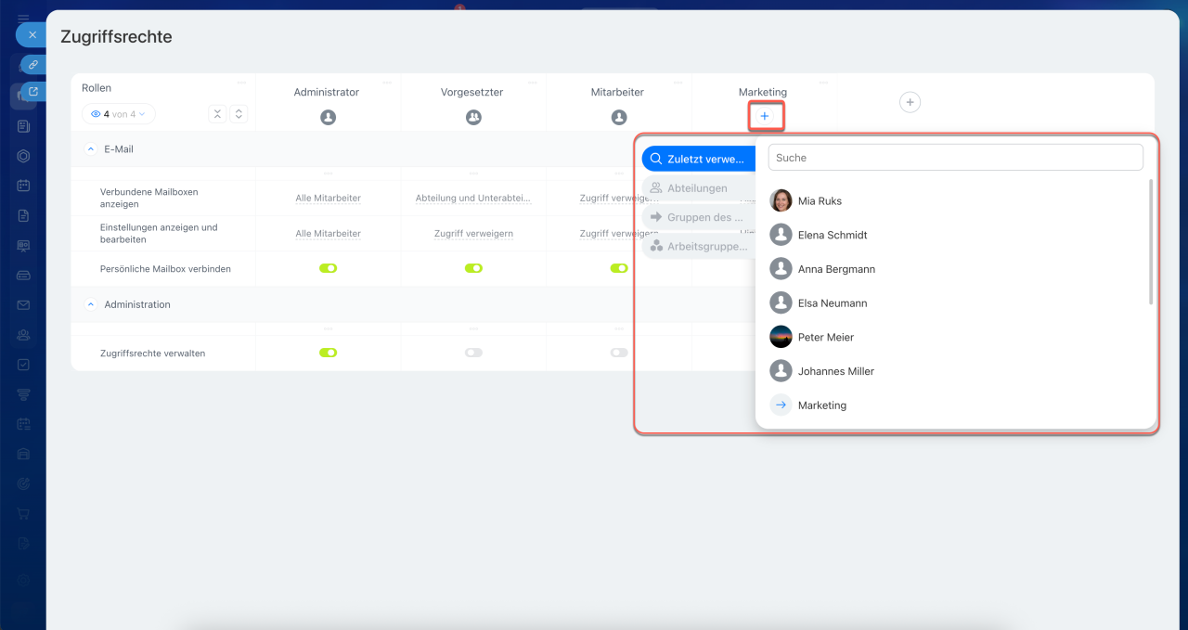Click the collapse all sections icon
Screen dimensions: 1188x630
(217, 114)
